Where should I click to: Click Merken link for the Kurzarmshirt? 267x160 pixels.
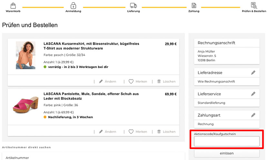coord(141,81)
